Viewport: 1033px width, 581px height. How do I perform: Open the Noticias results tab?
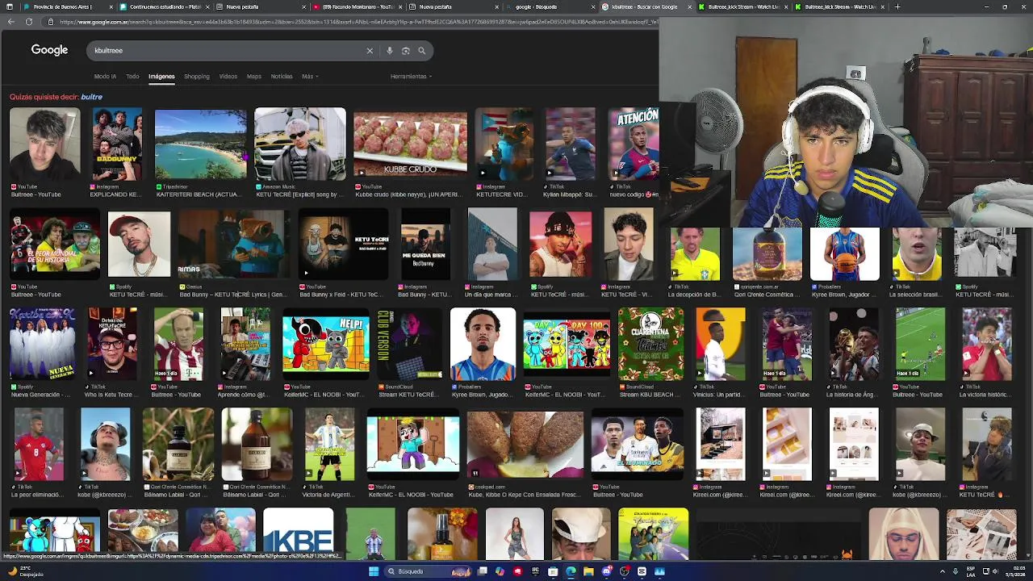click(282, 77)
